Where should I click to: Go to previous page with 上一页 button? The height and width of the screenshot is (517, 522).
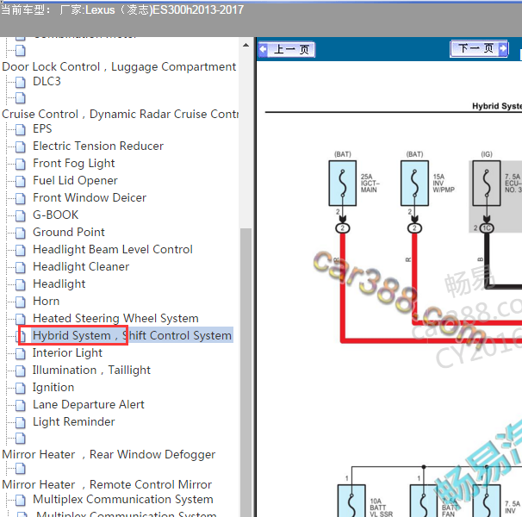[x=287, y=50]
